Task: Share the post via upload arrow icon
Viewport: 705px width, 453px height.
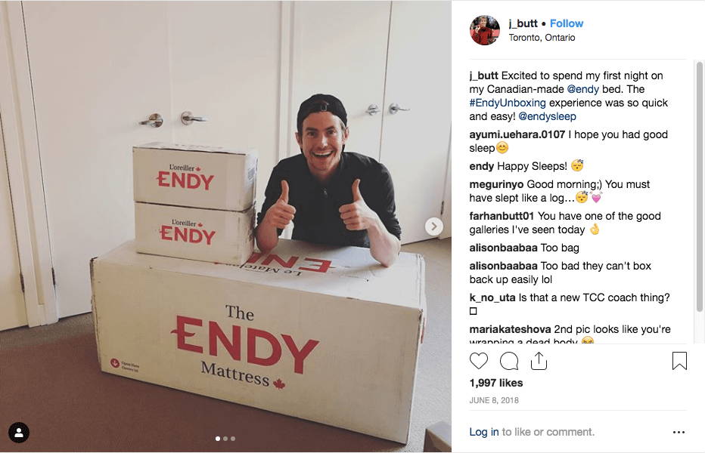Action: [539, 361]
